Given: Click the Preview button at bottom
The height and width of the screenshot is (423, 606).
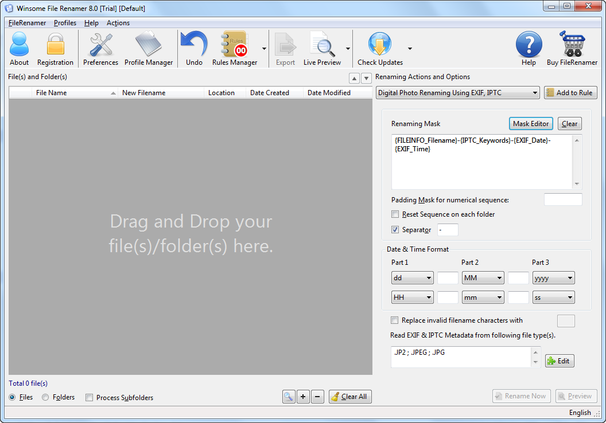Looking at the screenshot, I should [576, 396].
